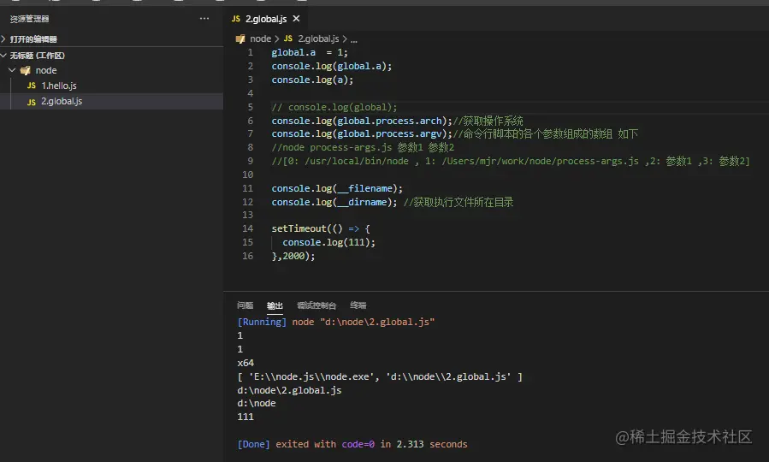The image size is (769, 462).
Task: Click the [Done] exited with code=0 line
Action: (x=352, y=444)
